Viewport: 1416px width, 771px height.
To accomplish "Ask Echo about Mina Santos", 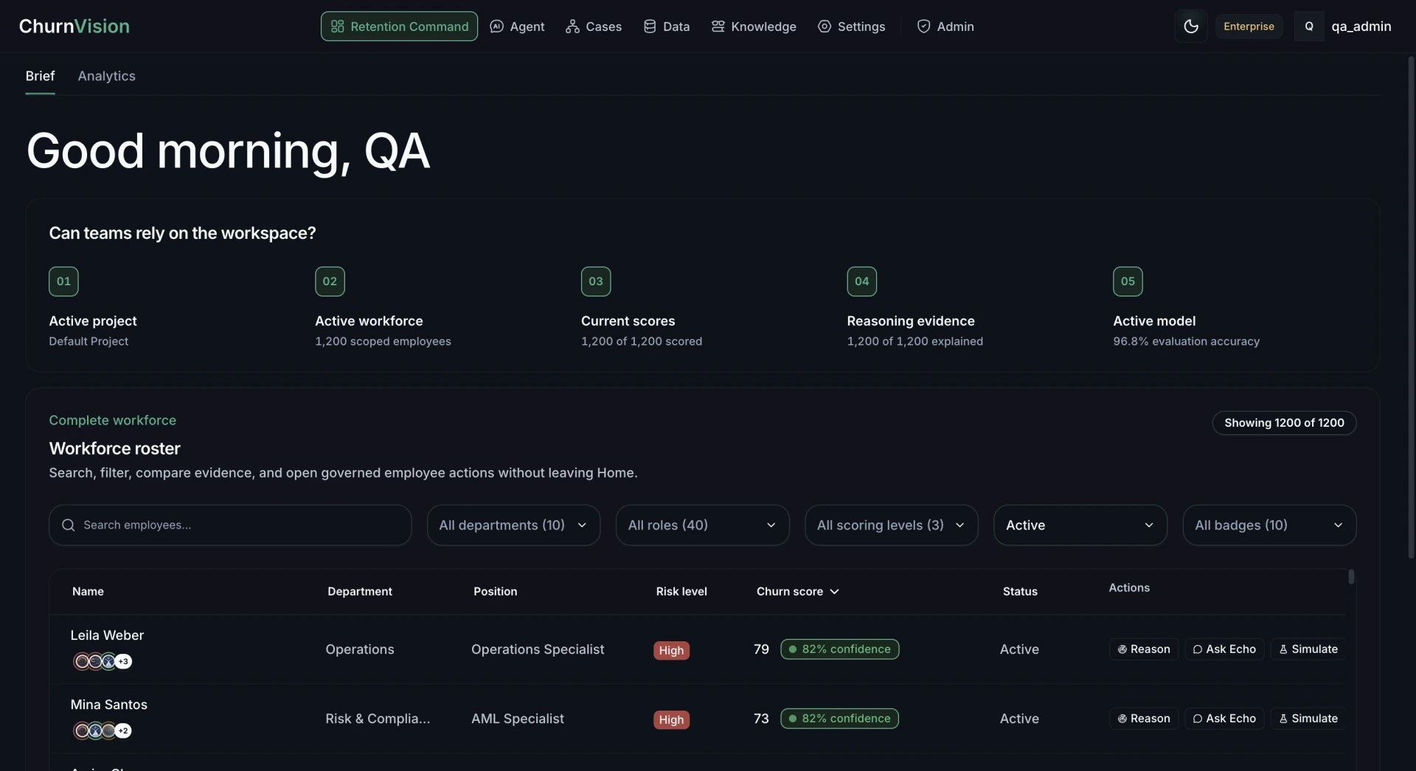I will point(1224,719).
